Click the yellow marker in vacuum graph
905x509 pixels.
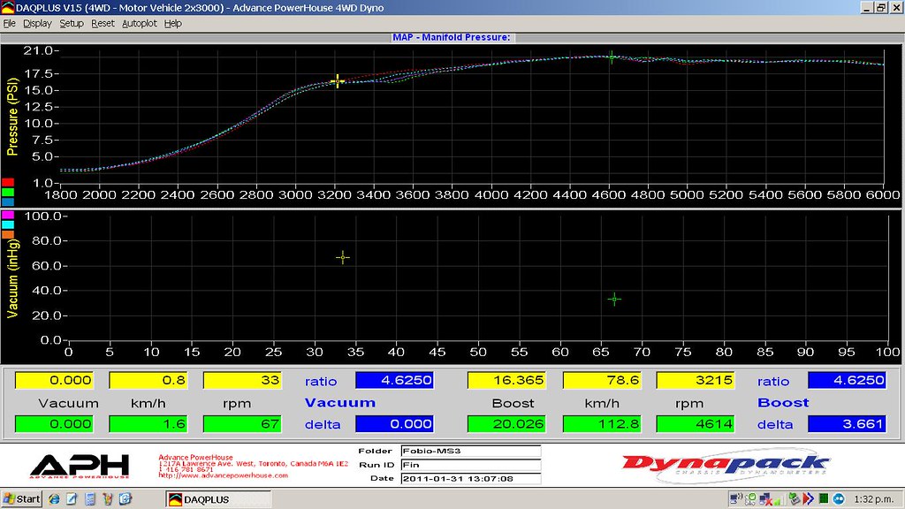343,257
